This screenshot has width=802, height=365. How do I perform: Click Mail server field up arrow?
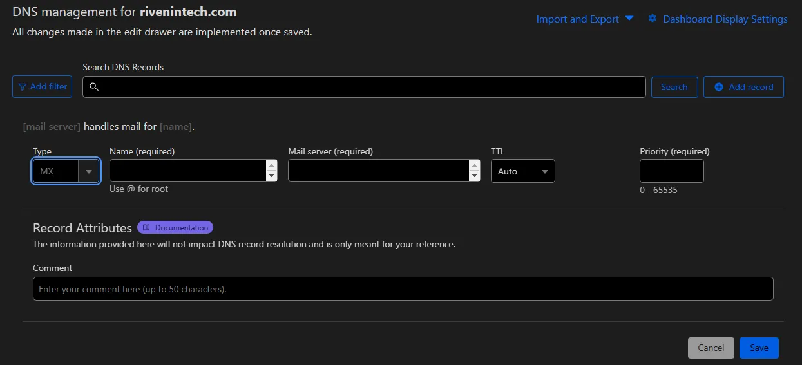[475, 165]
